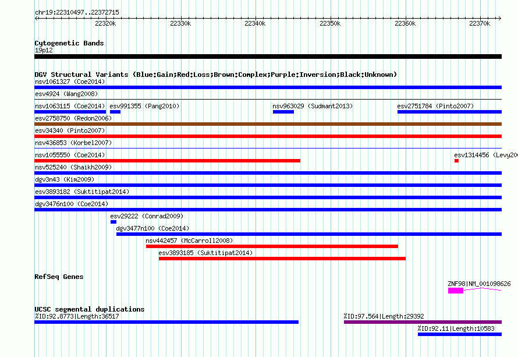This screenshot has width=518, height=357.
Task: Click the blue bar under dgv3476n100
Action: tap(268, 210)
